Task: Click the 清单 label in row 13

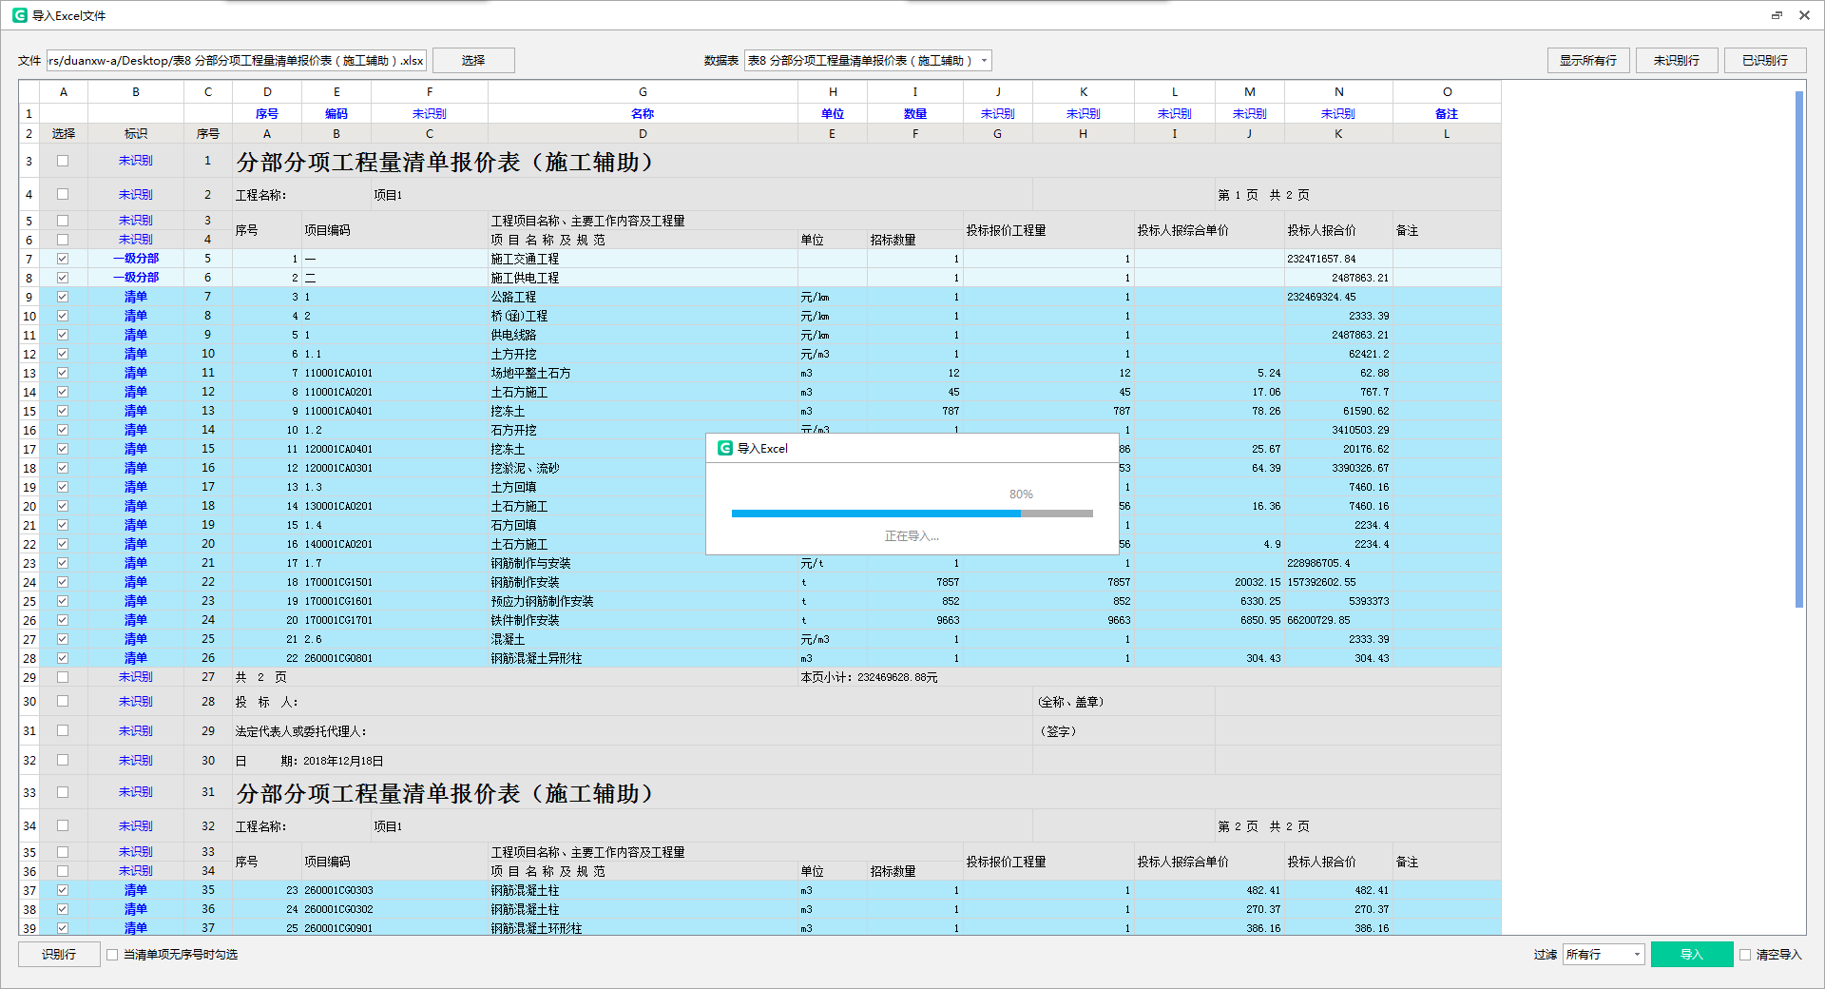Action: pyautogui.click(x=136, y=373)
